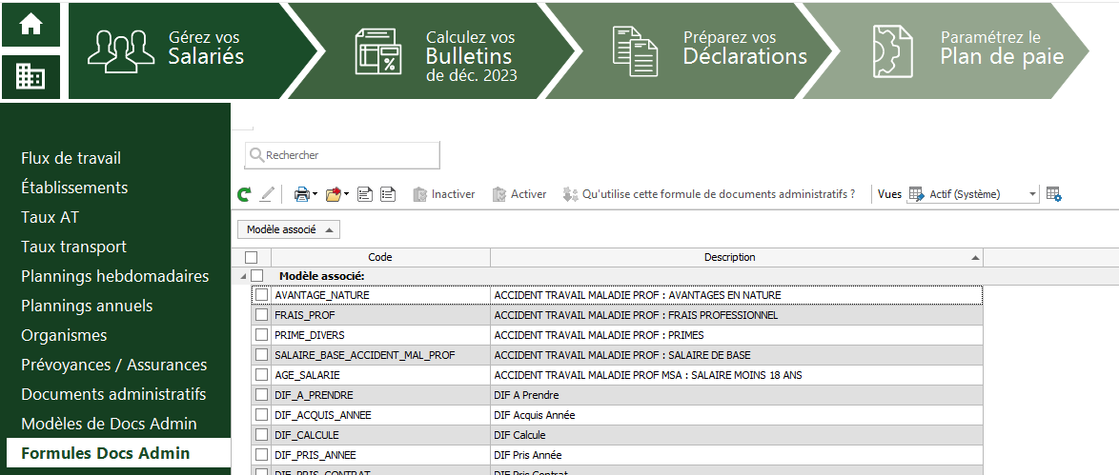
Task: Open Plannings hebdomadaires in sidebar
Action: click(115, 276)
